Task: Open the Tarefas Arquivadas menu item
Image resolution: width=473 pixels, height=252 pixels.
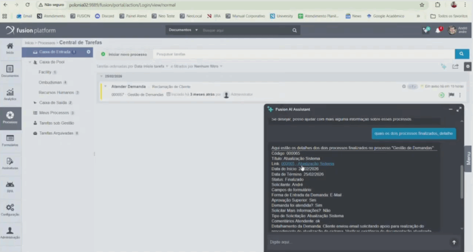Action: click(56, 133)
